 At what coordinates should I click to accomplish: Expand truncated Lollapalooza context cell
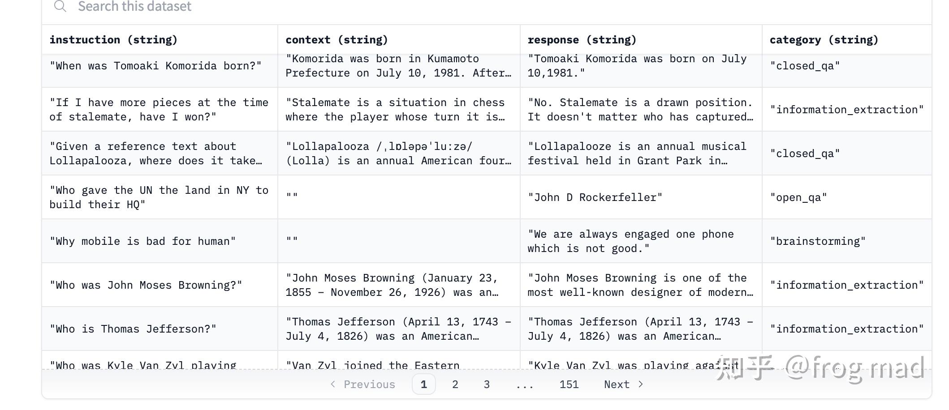[398, 154]
